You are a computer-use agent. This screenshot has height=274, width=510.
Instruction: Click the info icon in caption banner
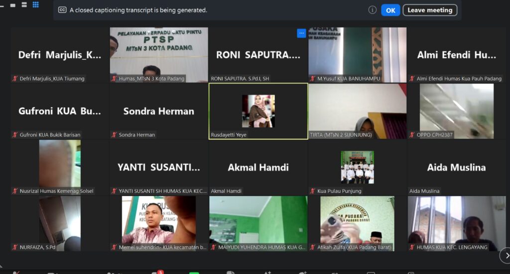[x=372, y=10]
